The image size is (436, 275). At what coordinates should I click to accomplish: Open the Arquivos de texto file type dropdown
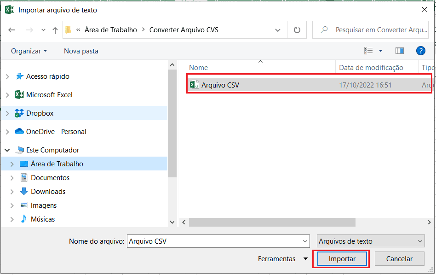tap(371, 241)
